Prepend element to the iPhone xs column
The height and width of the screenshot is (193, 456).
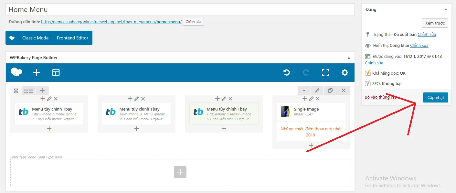coord(130,99)
